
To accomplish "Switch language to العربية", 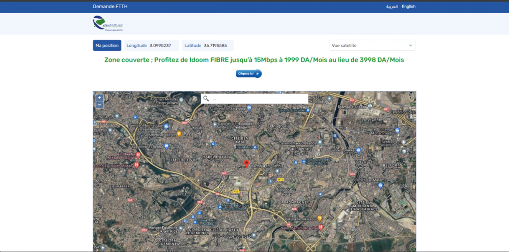I will click(x=391, y=7).
